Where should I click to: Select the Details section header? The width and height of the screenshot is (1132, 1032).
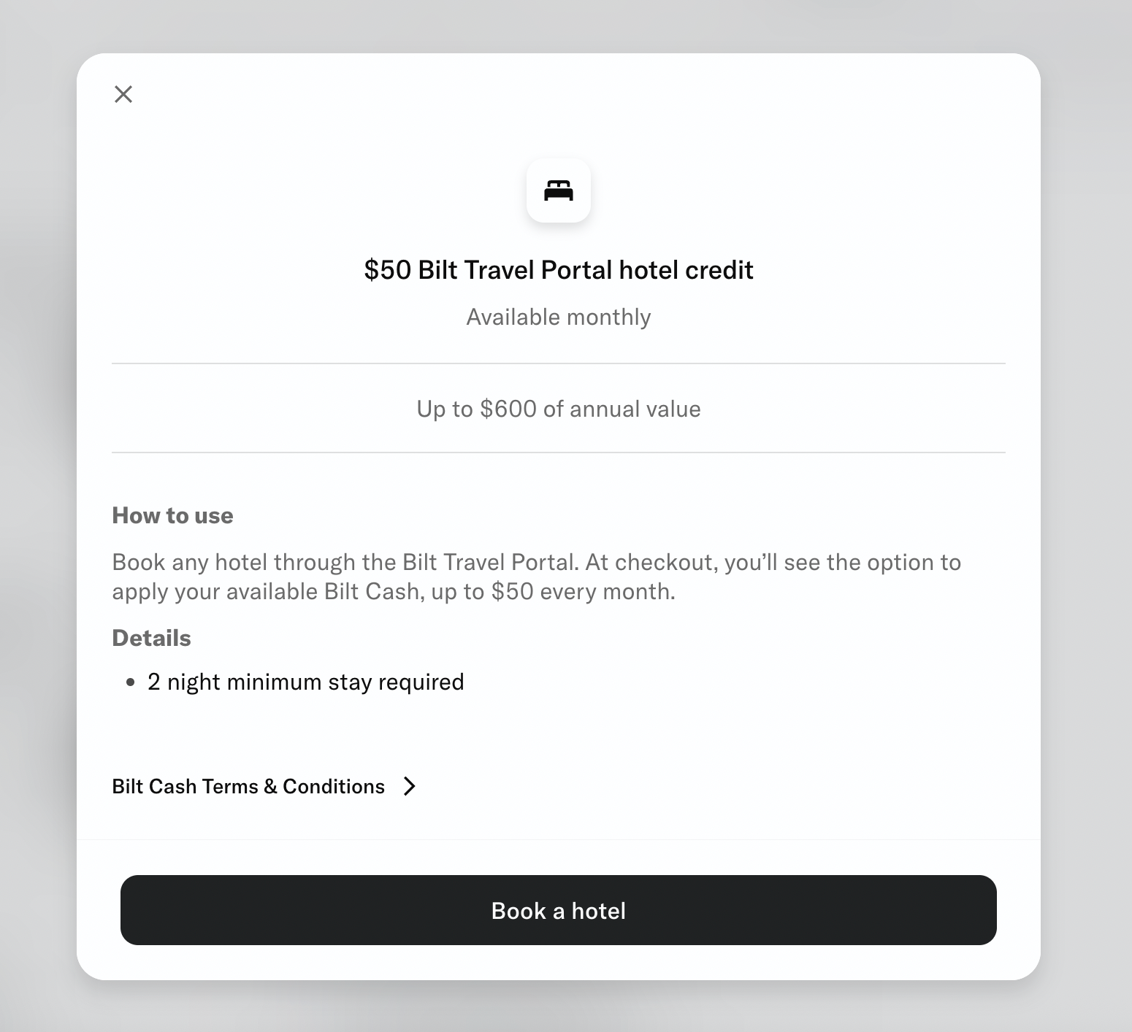tap(151, 637)
